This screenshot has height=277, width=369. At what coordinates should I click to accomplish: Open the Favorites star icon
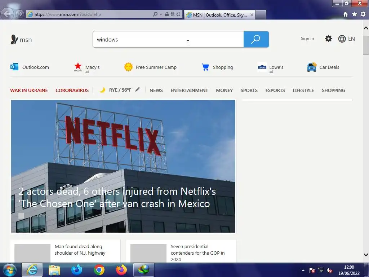click(355, 14)
